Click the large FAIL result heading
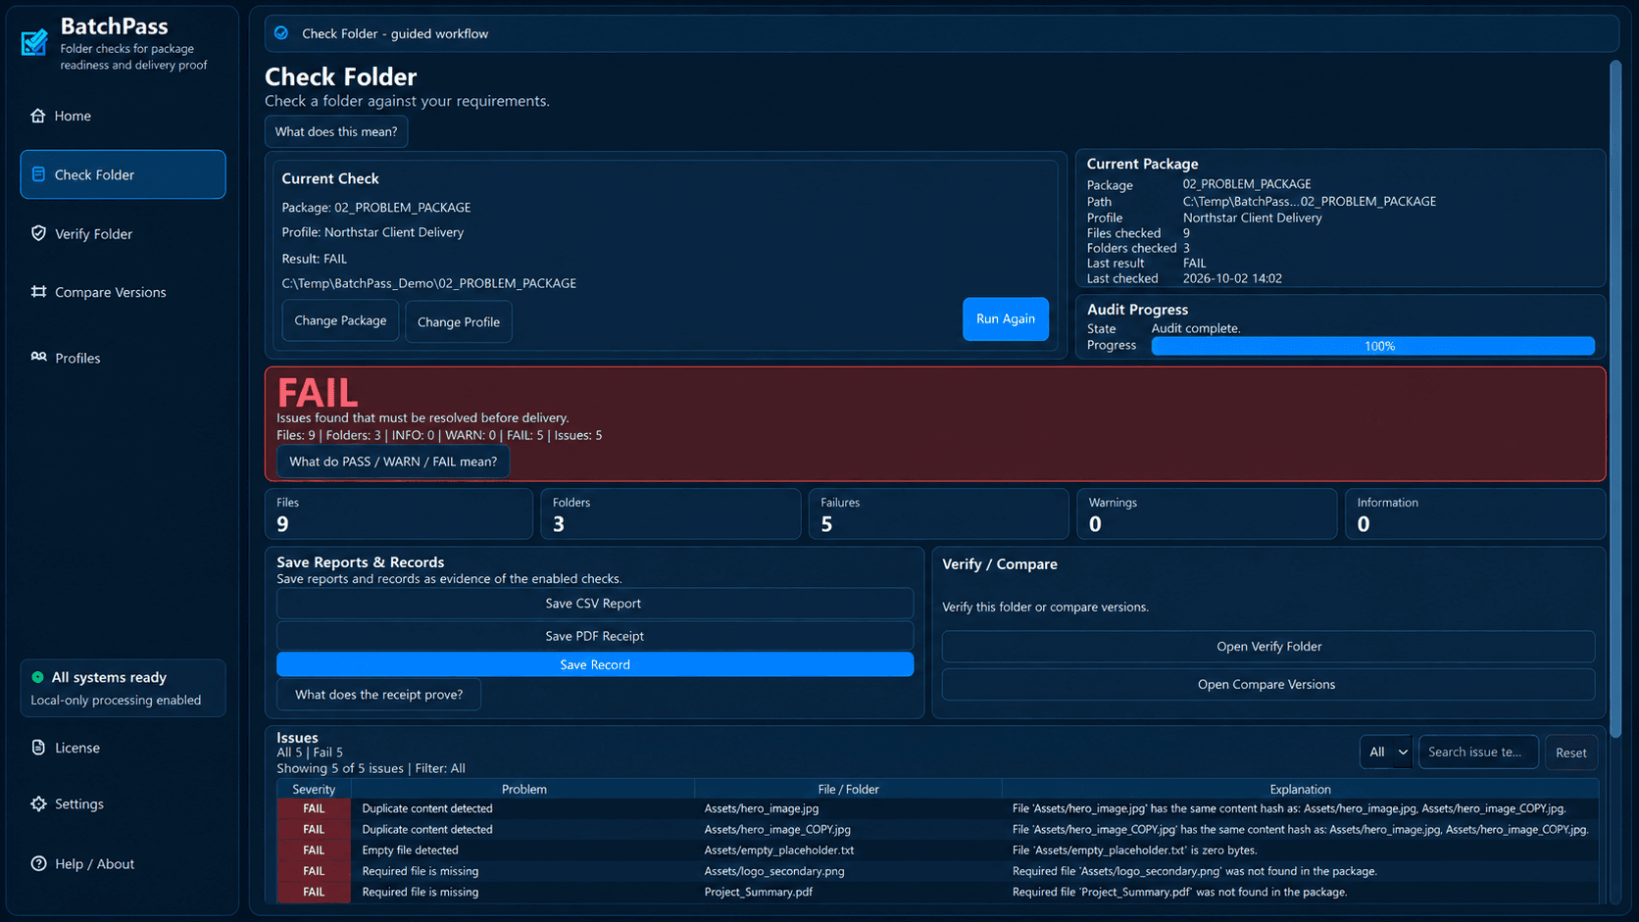Screen dimensions: 1639x922 318,393
